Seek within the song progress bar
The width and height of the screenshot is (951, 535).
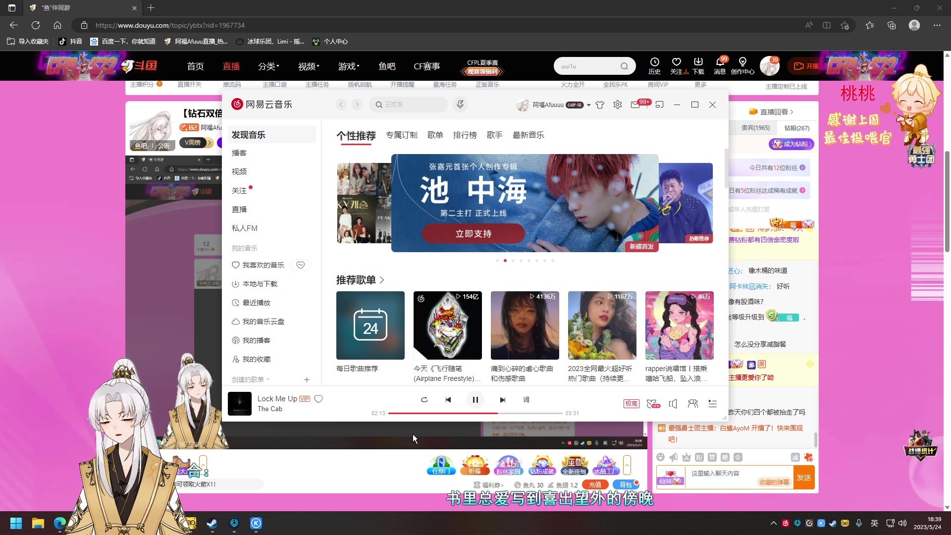tap(475, 413)
